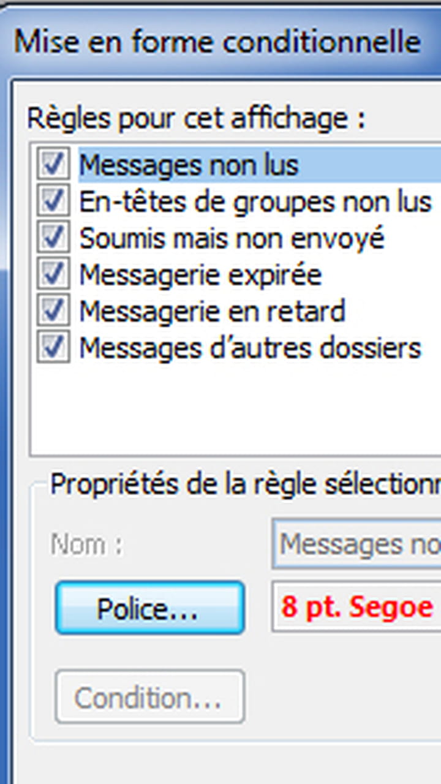Click the red 8 pt. Segoe font preview
441x784 pixels.
[356, 607]
